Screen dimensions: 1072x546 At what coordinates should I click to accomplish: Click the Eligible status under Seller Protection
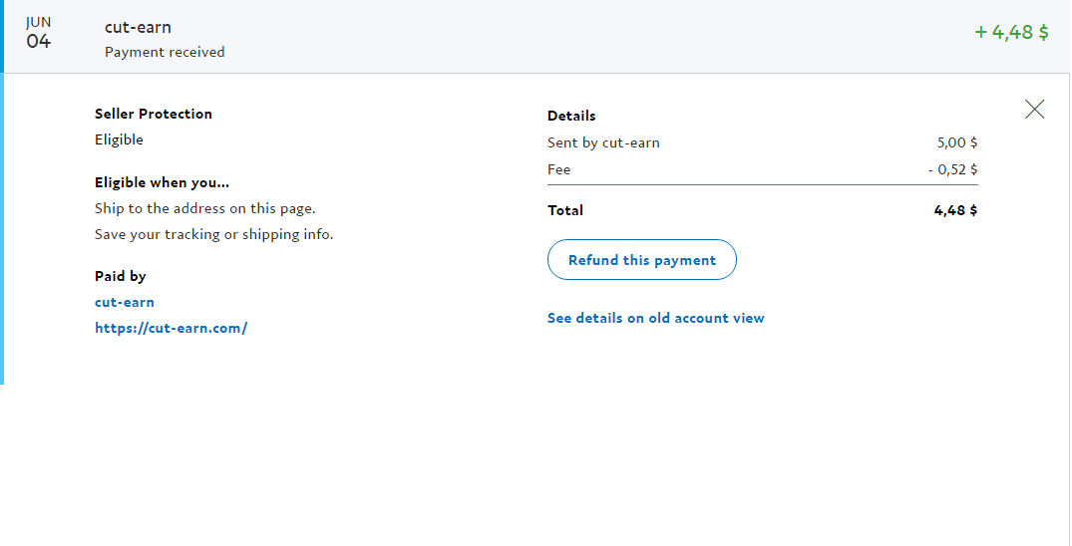pos(119,139)
